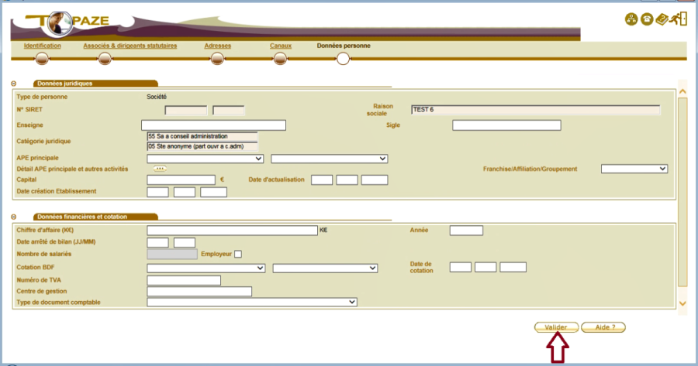Click the exit door icon

point(680,19)
